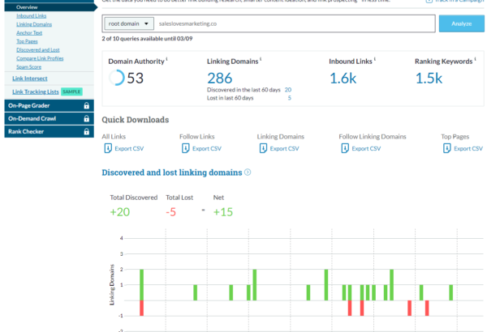The height and width of the screenshot is (332, 487).
Task: Export CSV for Follow Linking Domains
Action: pyautogui.click(x=366, y=149)
